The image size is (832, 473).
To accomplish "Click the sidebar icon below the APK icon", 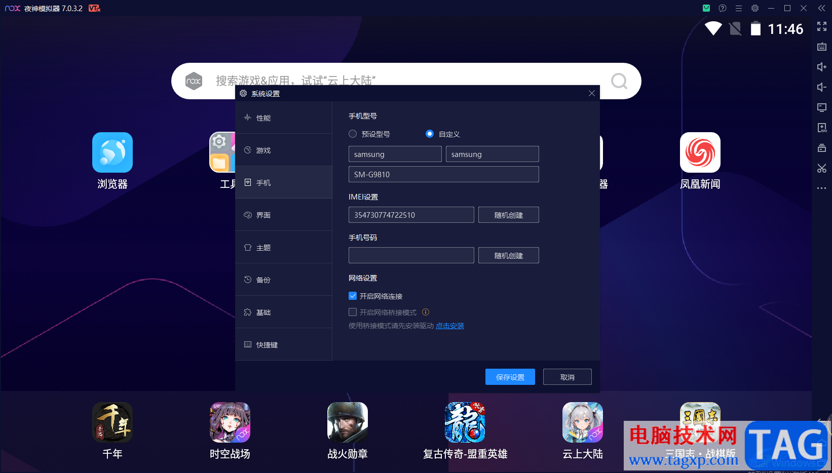I will click(822, 148).
